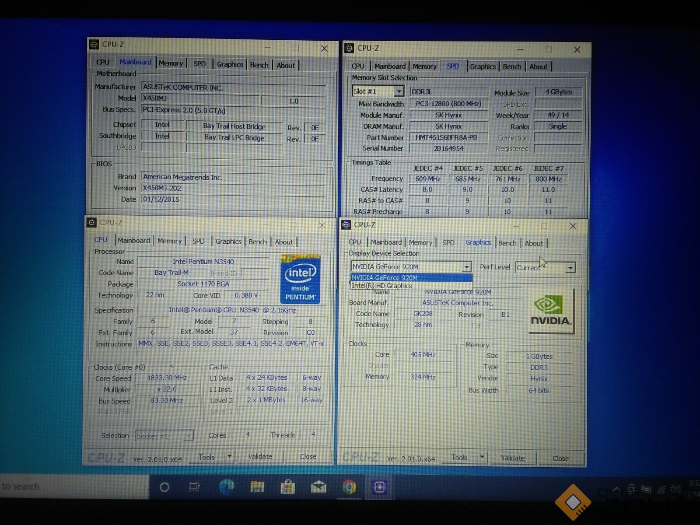Click Tools button in CPU window

click(x=206, y=457)
